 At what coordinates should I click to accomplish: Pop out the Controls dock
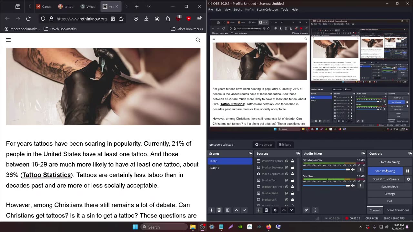410,154
